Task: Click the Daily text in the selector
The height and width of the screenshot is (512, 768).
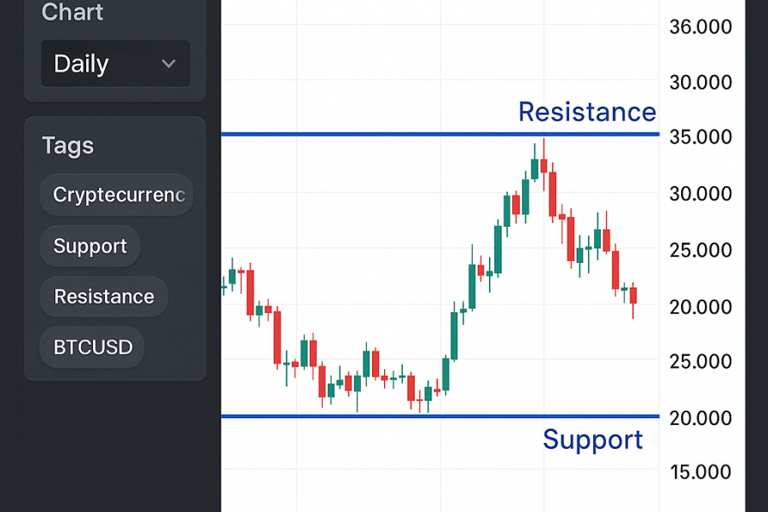Action: pos(81,64)
